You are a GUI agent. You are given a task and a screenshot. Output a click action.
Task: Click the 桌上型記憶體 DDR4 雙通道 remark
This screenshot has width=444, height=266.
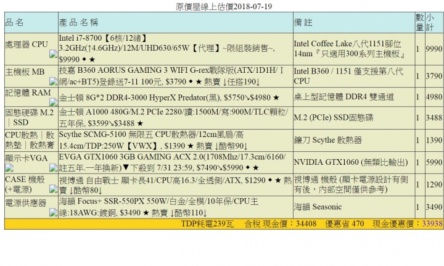click(x=343, y=97)
